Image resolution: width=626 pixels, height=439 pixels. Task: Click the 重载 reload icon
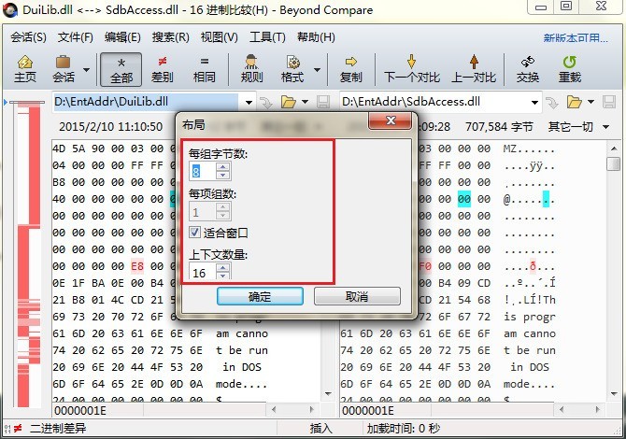tap(569, 69)
